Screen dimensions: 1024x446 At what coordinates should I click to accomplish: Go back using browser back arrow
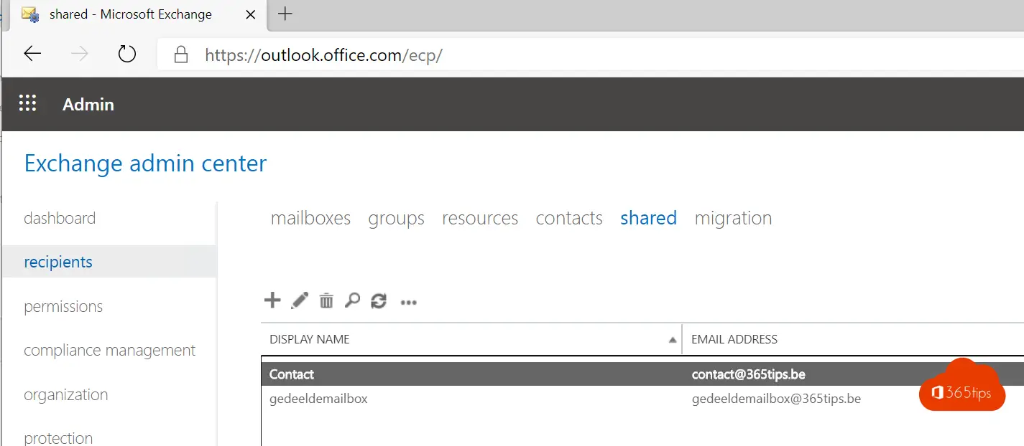click(32, 54)
